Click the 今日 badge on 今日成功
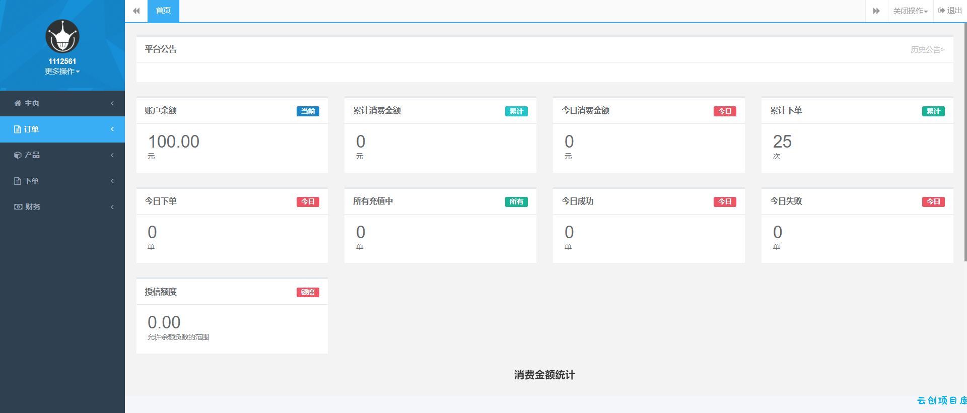Viewport: 967px width, 413px height. tap(725, 201)
